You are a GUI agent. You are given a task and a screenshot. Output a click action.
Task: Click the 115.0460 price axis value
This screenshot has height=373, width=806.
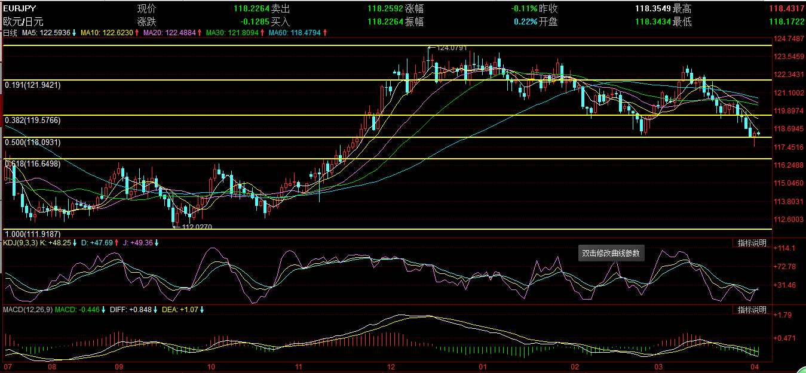click(787, 183)
